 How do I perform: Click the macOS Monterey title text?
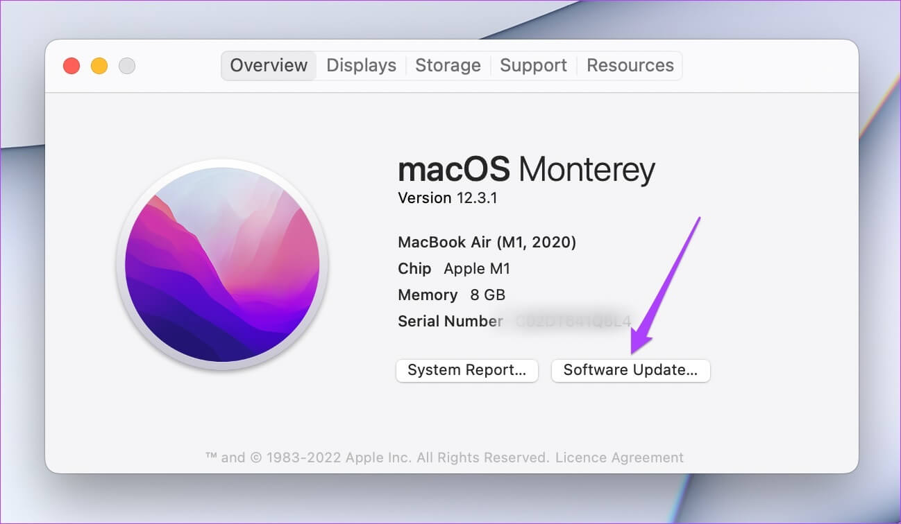(x=526, y=169)
